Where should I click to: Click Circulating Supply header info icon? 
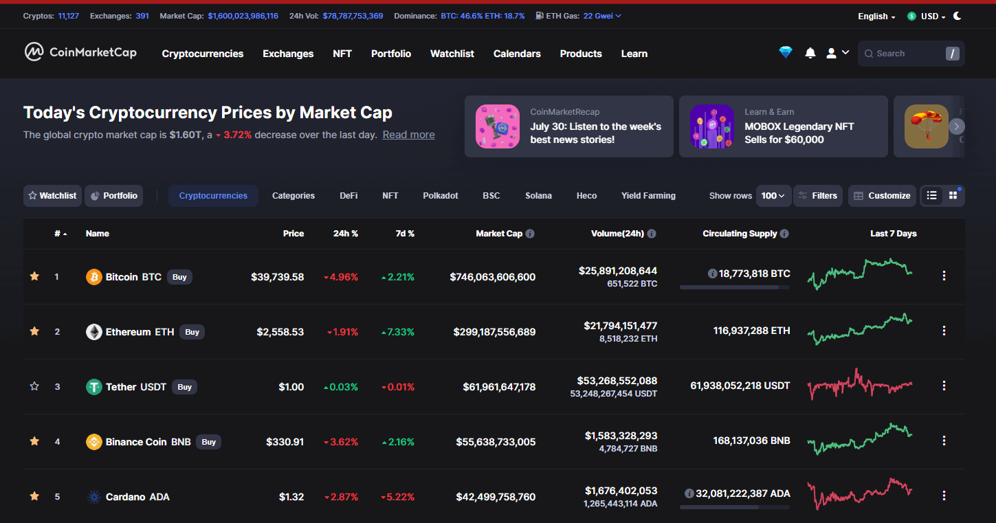click(784, 234)
